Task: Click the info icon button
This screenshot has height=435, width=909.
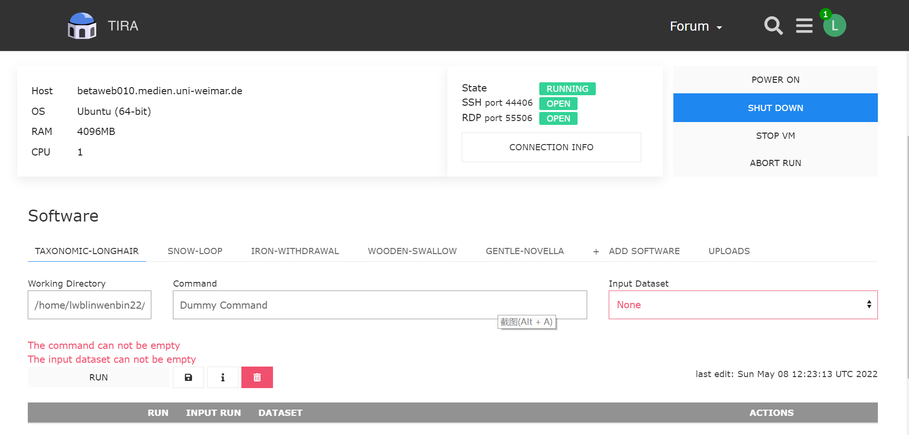Action: 223,378
